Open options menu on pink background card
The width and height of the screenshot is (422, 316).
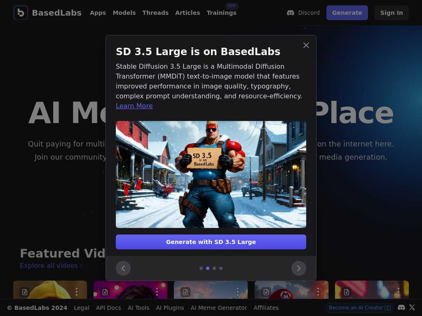(x=157, y=292)
